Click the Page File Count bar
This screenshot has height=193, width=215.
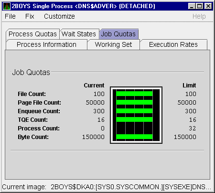[x=134, y=102]
